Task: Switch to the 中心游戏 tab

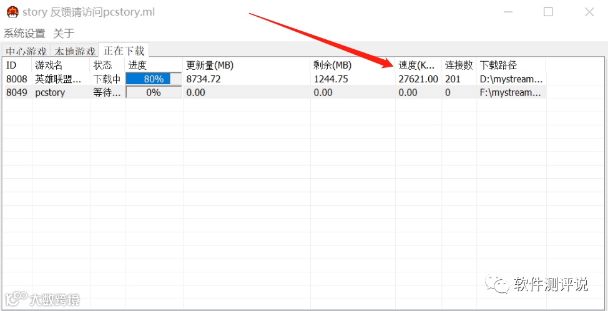Action: (26, 51)
